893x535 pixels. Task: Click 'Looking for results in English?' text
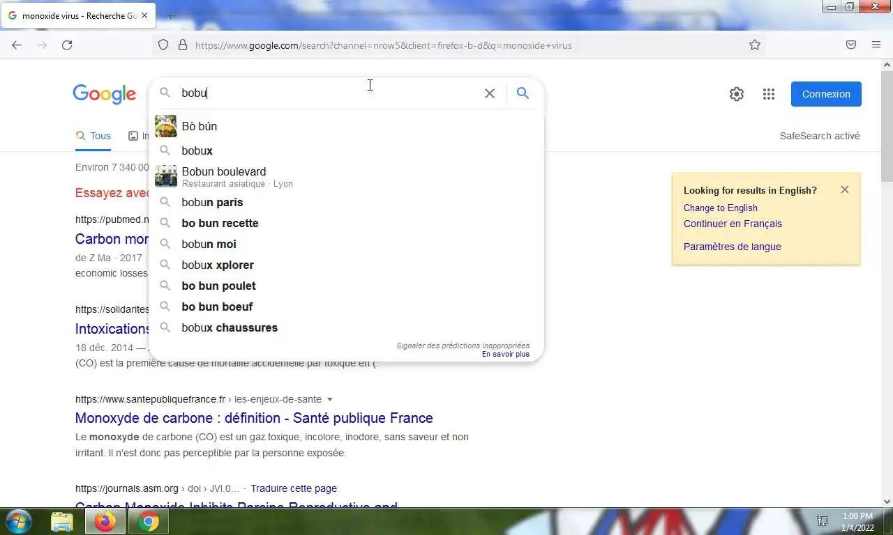[x=750, y=190]
